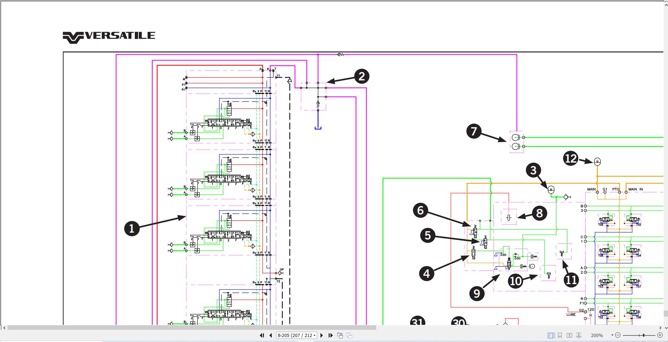
Task: Enable single page view mode
Action: 551,335
